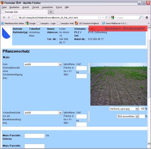
Task: Click the Druckansicht button
Action: click(134, 28)
